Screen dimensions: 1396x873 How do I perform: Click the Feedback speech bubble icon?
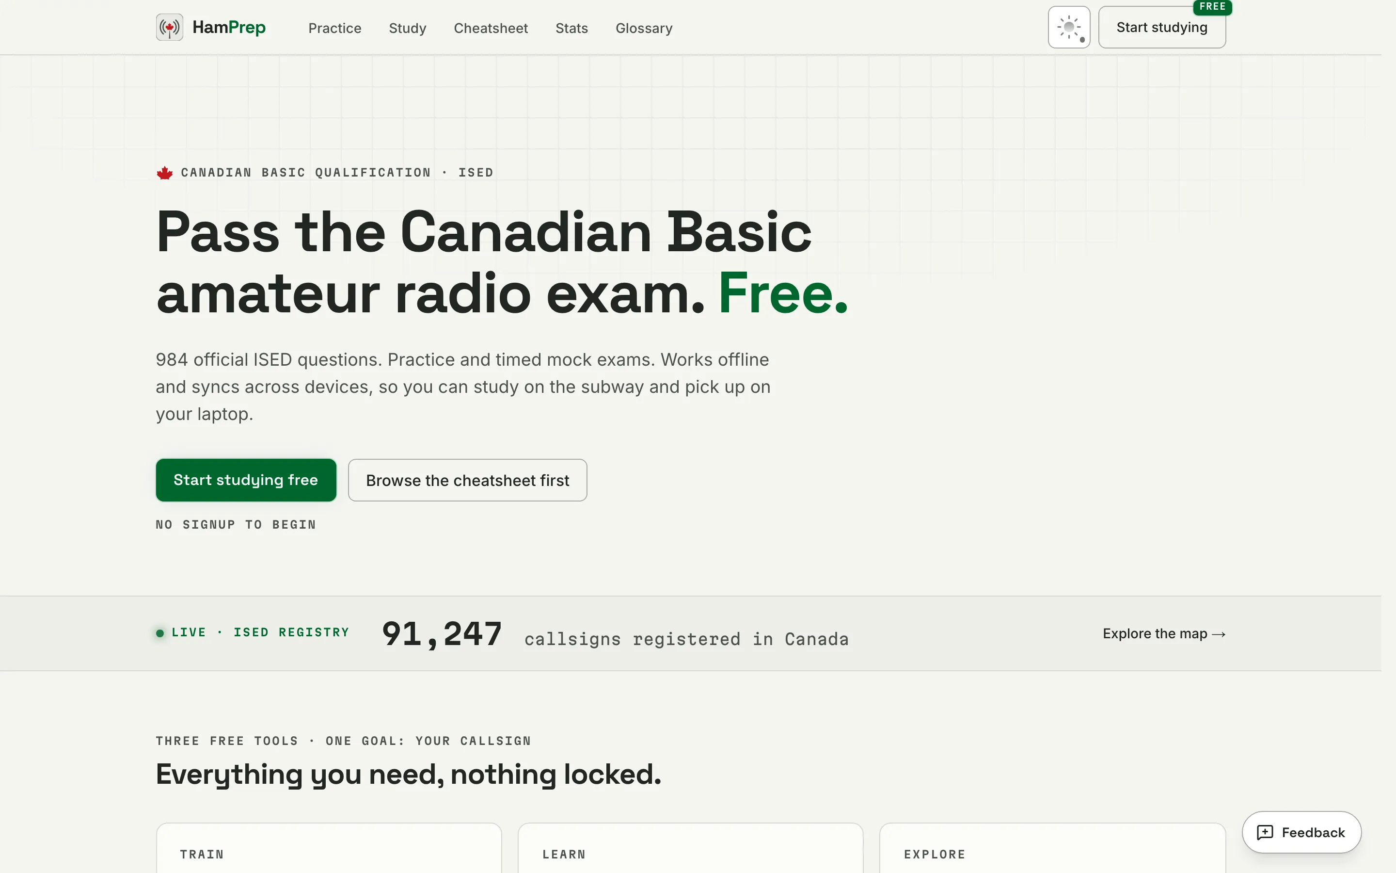pos(1265,832)
